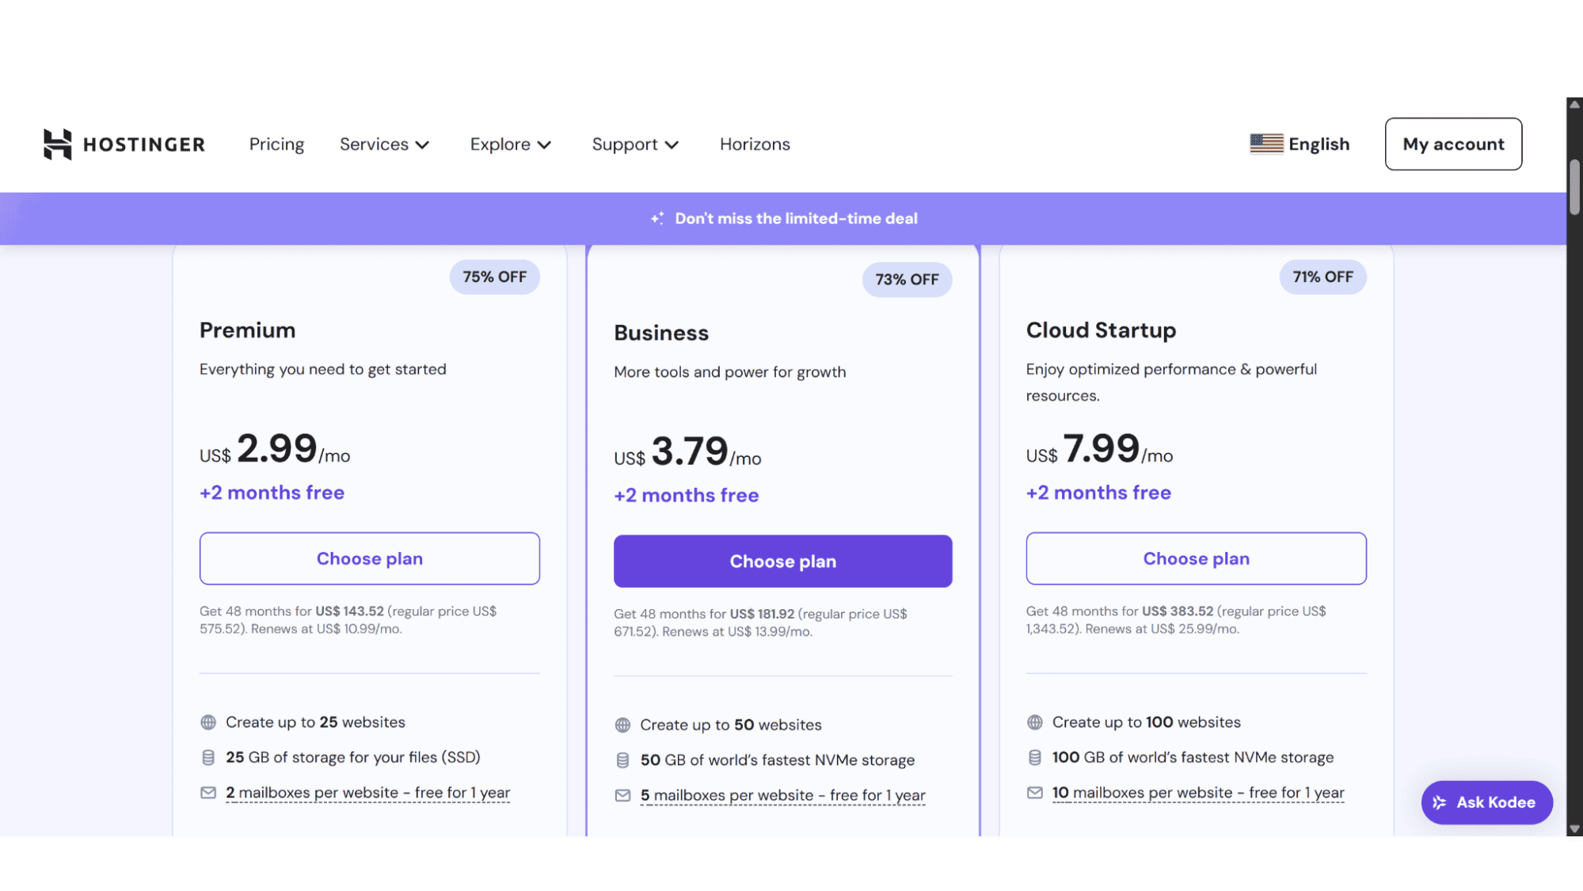Click the sparkle icon in the deal banner

pos(657,218)
